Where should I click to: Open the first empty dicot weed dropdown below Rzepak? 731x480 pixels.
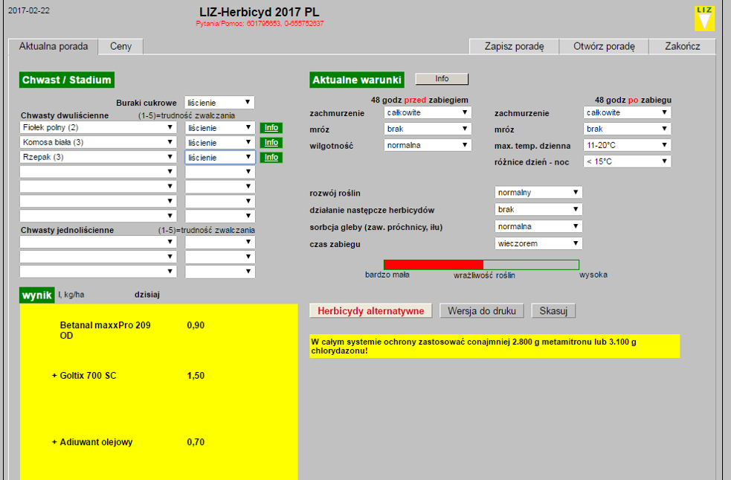coord(98,172)
